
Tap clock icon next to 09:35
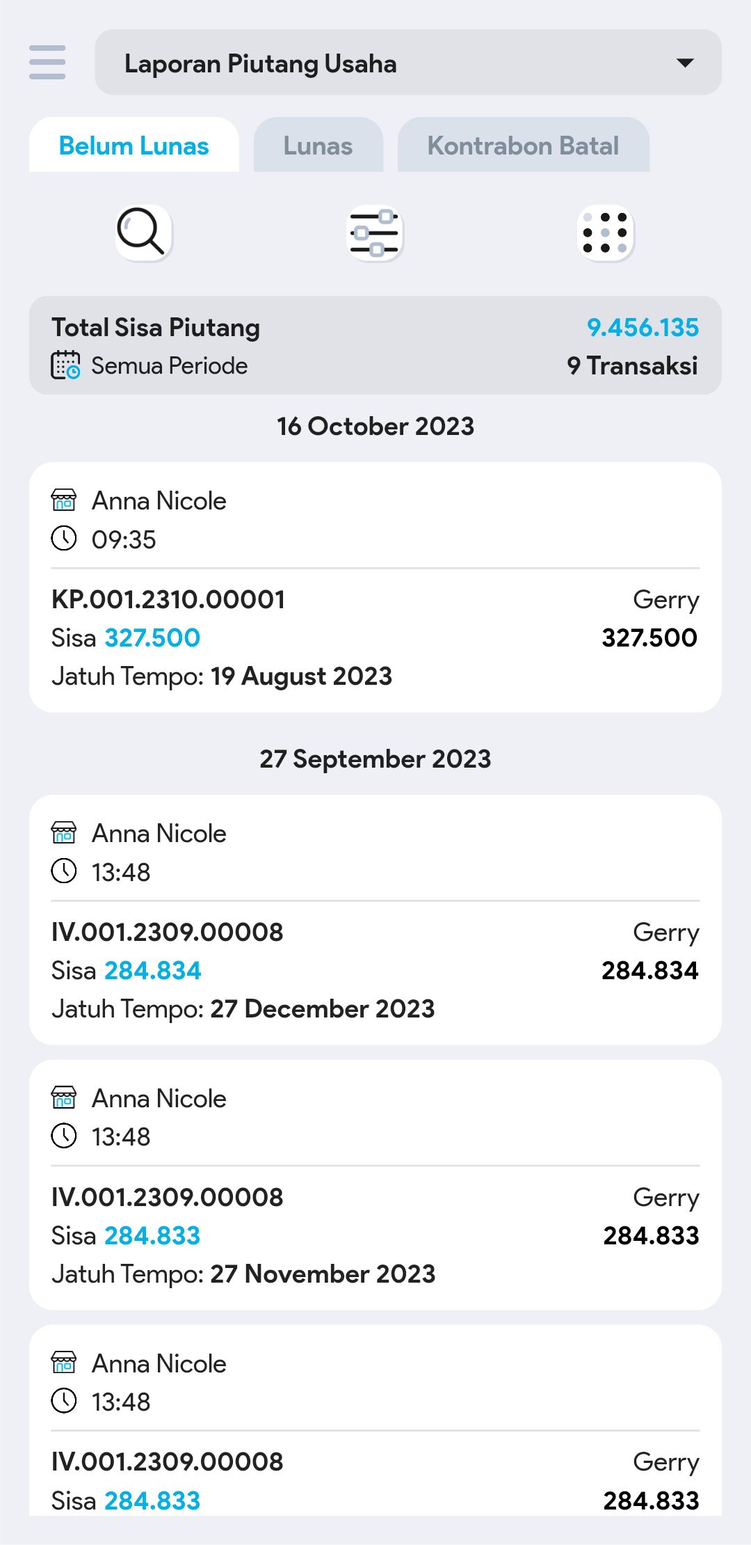(64, 538)
